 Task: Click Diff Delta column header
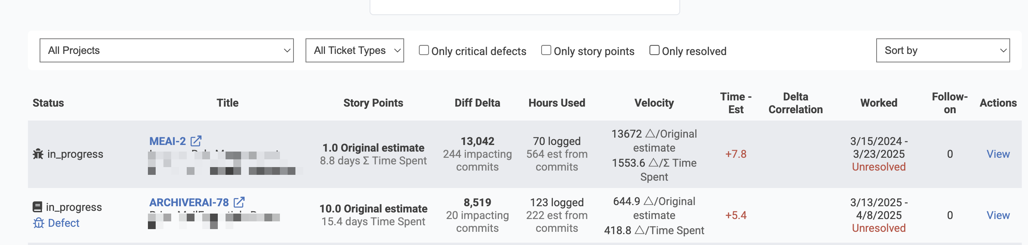pos(477,103)
